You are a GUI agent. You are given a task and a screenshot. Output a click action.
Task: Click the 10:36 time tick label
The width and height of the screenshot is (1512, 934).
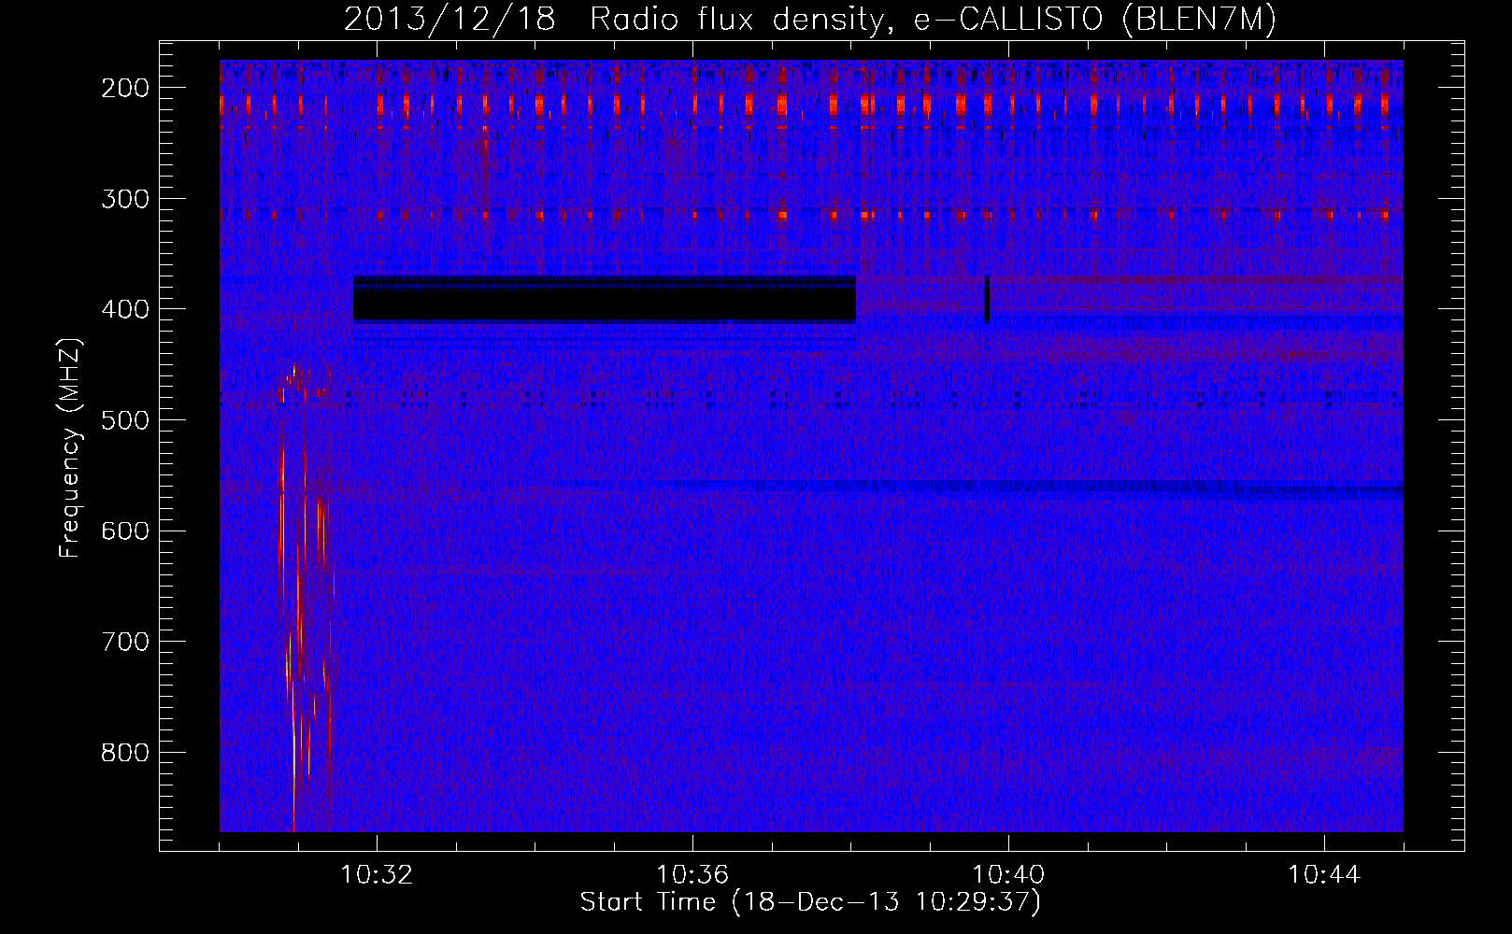click(692, 874)
